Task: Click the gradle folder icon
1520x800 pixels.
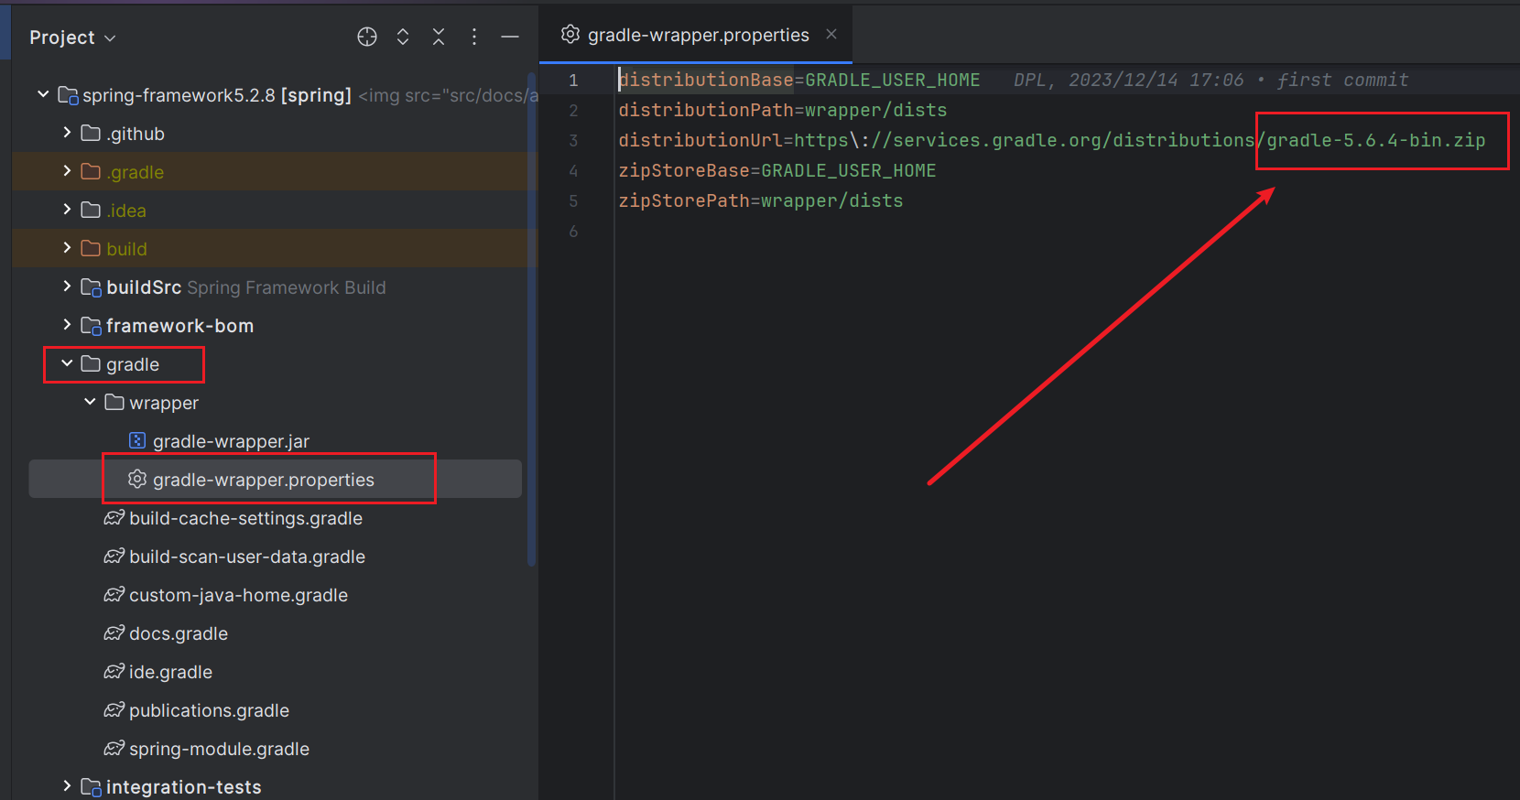Action: pos(91,363)
